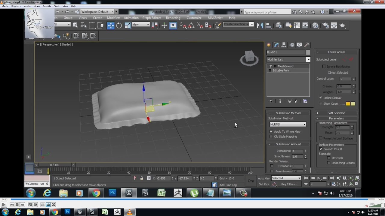The height and width of the screenshot is (216, 385).
Task: Click the Align tool
Action: point(268,26)
